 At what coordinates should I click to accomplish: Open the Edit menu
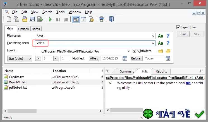click(24, 12)
